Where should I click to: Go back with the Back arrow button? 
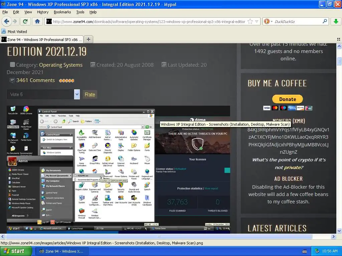point(6,21)
